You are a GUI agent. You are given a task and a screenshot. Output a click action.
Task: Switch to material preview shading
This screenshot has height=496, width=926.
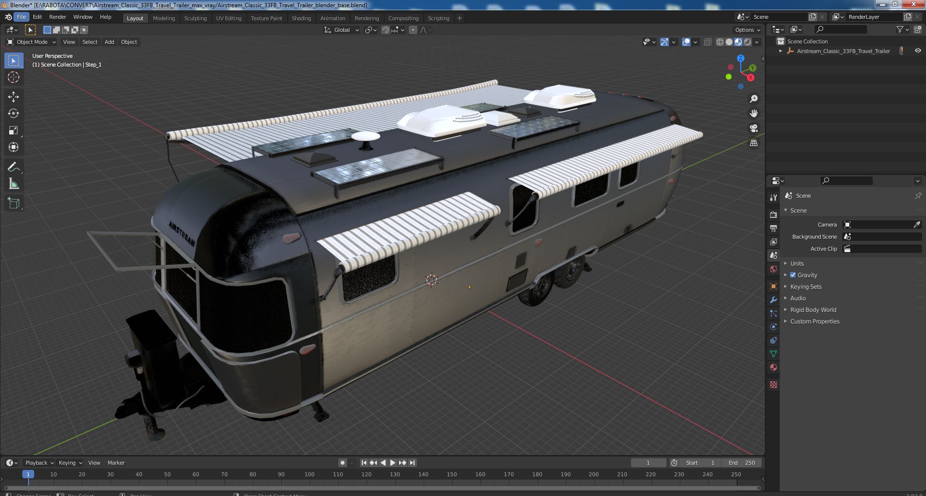pyautogui.click(x=738, y=42)
